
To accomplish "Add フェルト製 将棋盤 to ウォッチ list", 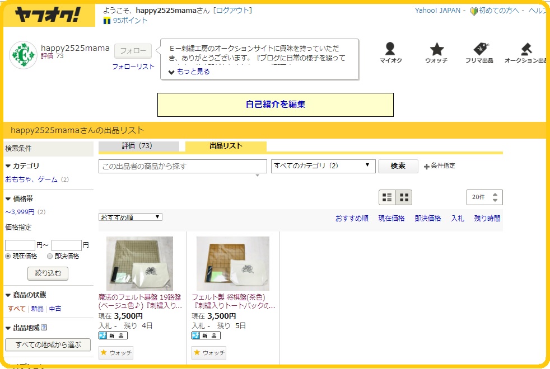I will coord(209,353).
